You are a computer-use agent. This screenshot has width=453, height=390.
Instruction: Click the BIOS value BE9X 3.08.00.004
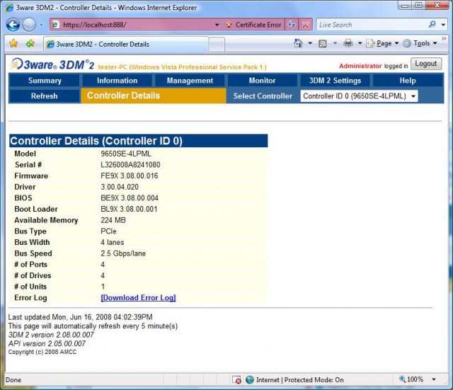[130, 198]
